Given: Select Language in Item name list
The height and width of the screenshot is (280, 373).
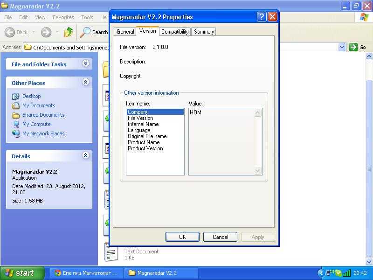Looking at the screenshot, I should click(x=155, y=130).
